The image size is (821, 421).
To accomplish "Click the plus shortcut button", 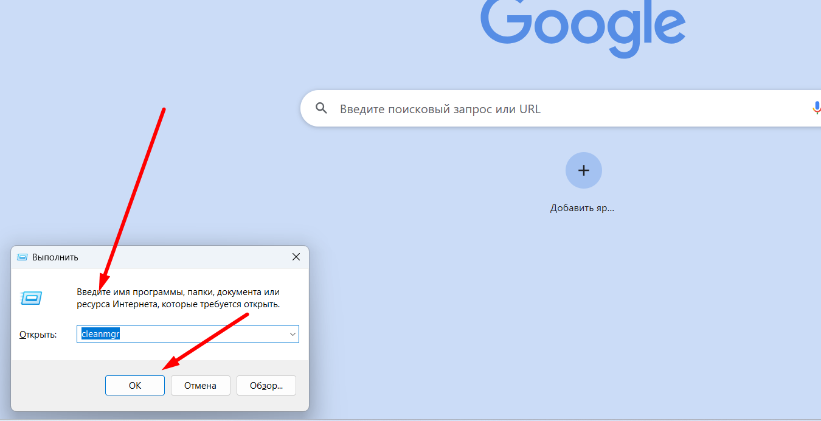I will (x=584, y=170).
